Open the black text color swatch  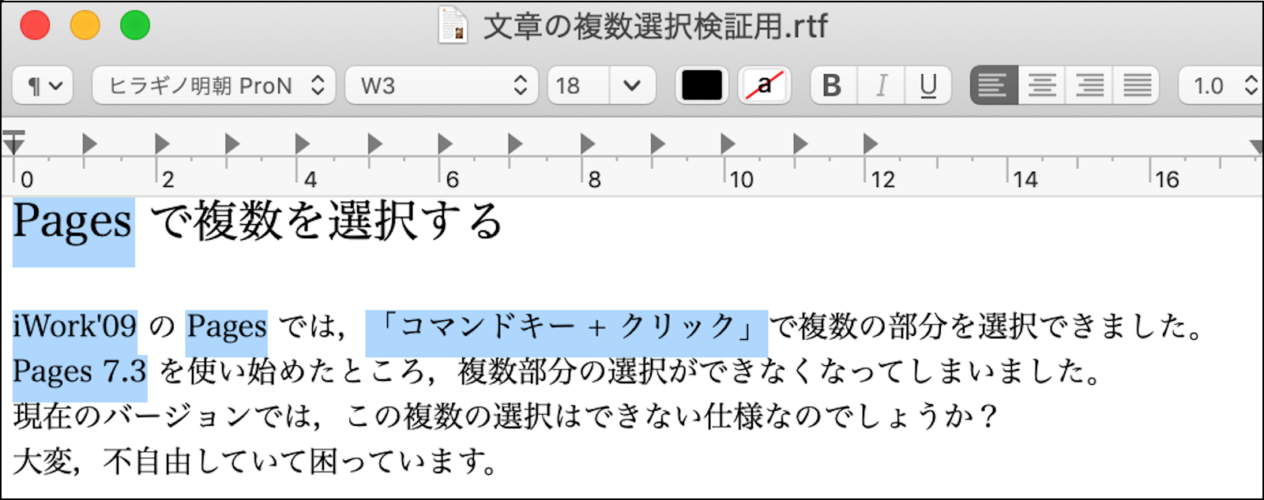click(x=702, y=85)
